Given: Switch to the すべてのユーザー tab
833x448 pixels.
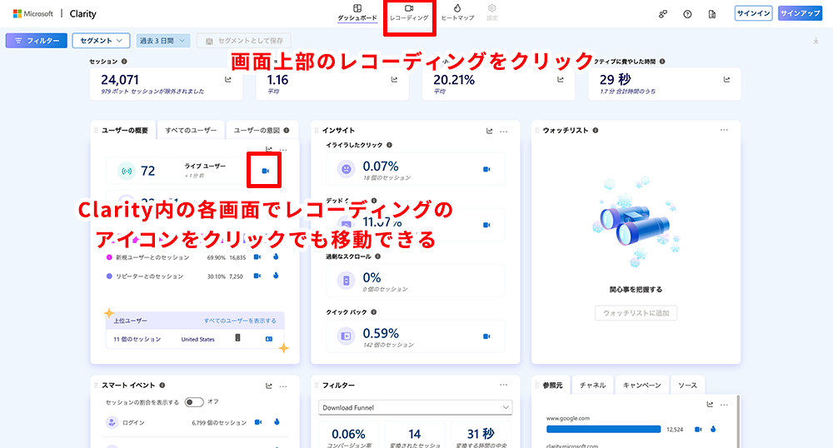Looking at the screenshot, I should click(191, 131).
